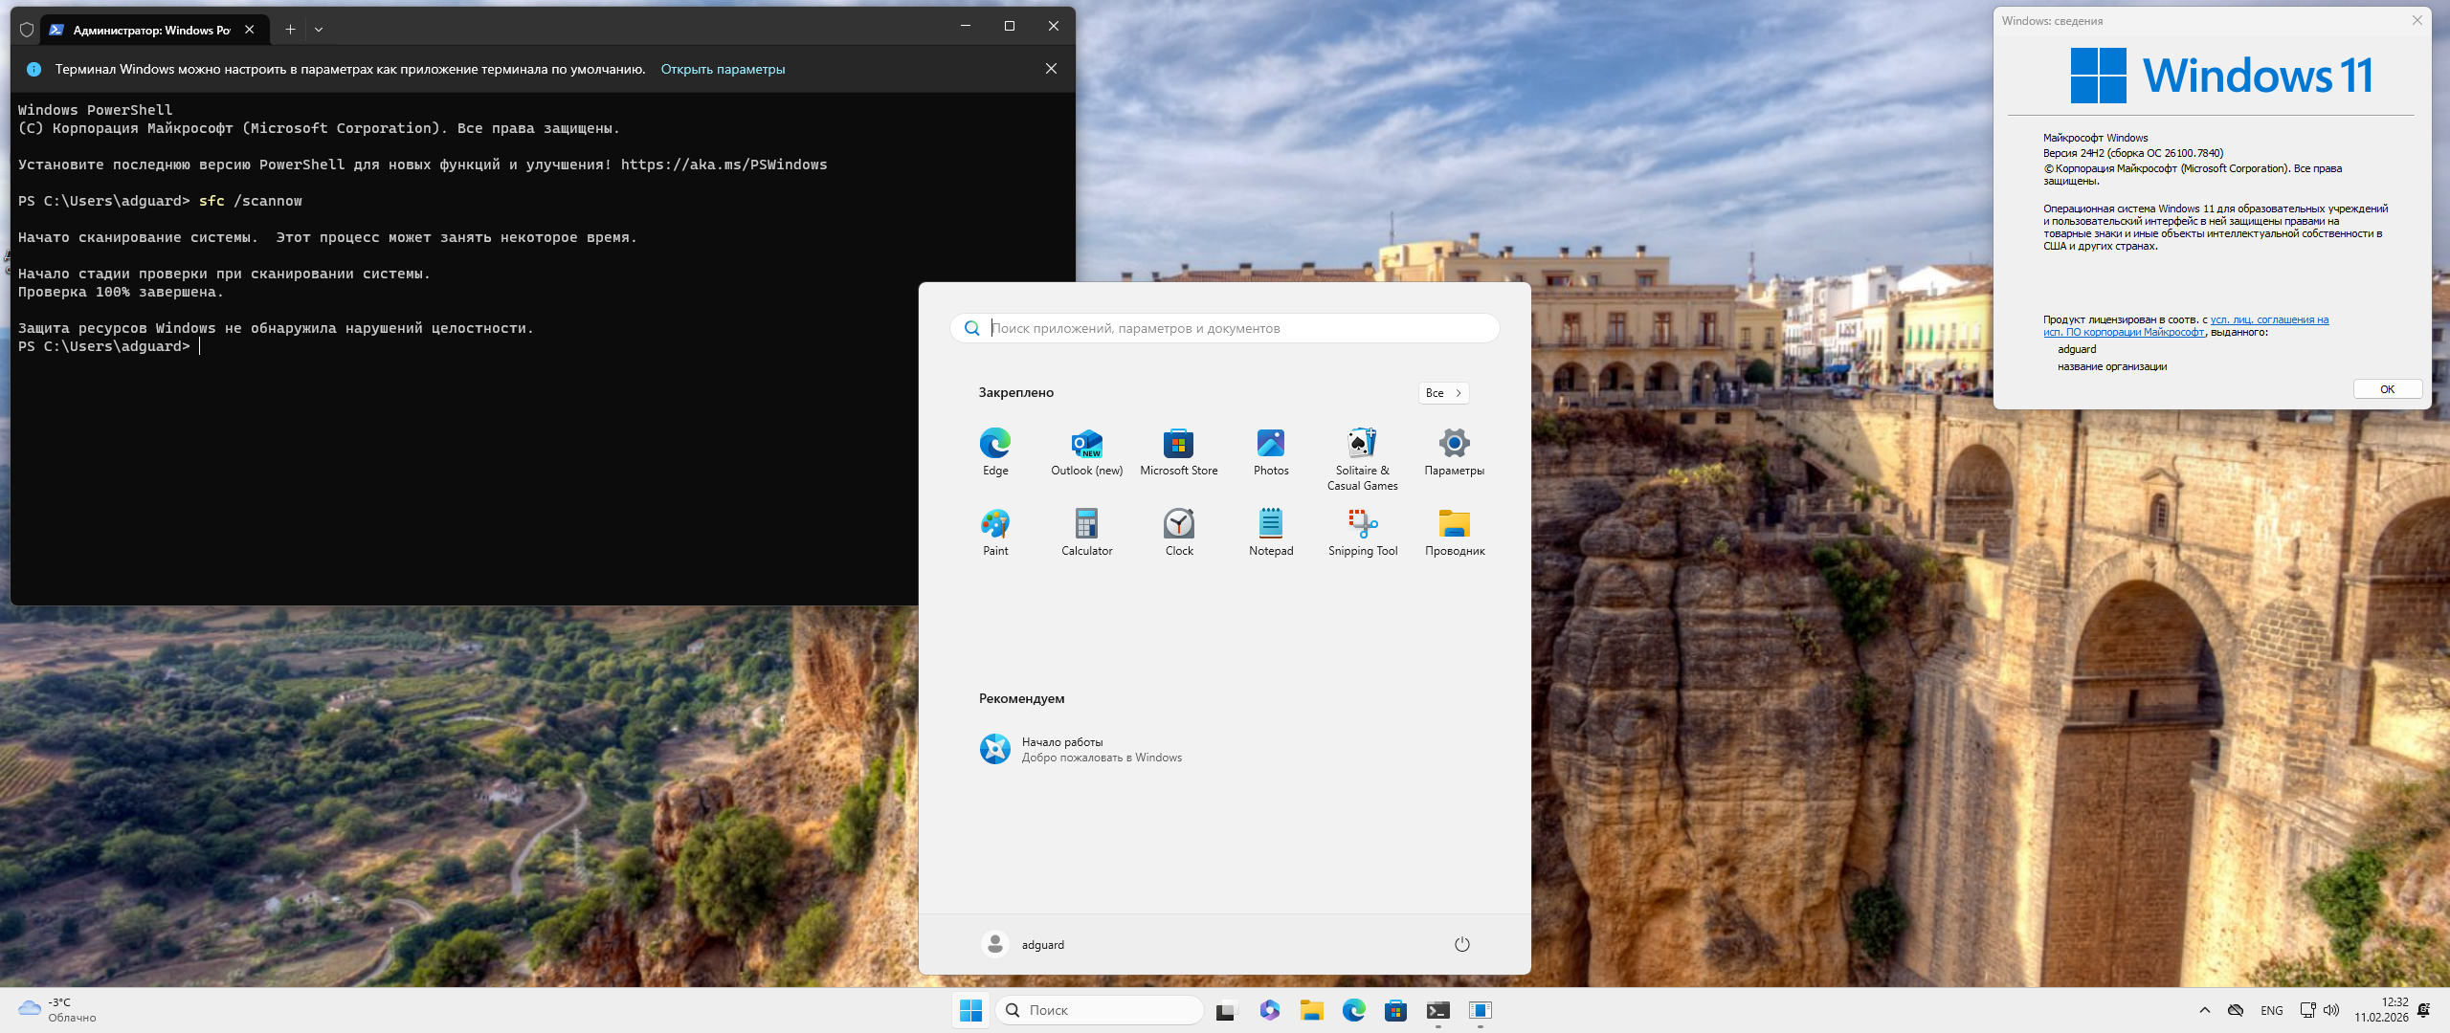This screenshot has height=1033, width=2450.
Task: Click the power button in Start menu
Action: click(x=1461, y=945)
